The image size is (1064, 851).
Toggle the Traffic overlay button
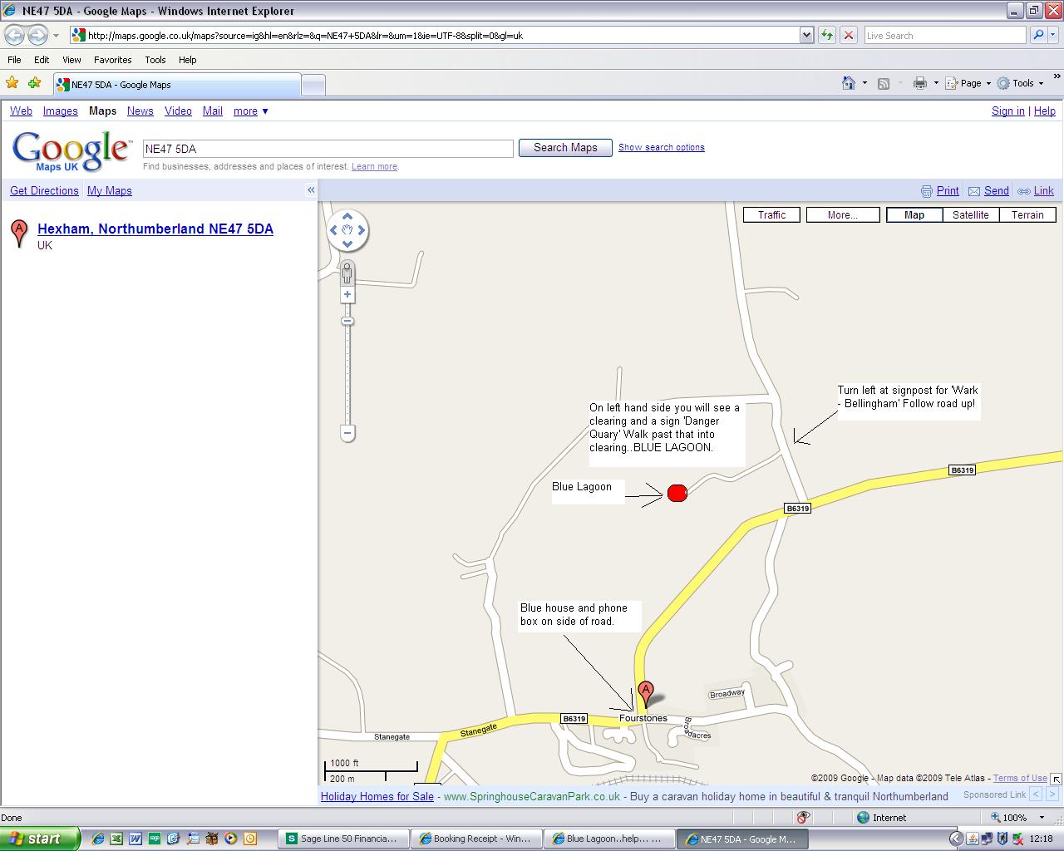pos(771,214)
